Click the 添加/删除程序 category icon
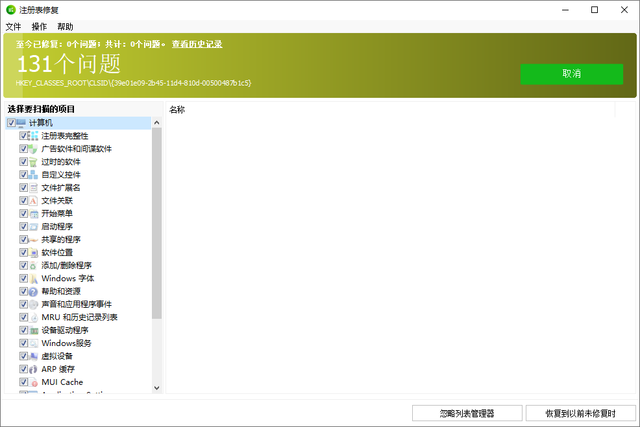The image size is (640, 427). tap(33, 265)
